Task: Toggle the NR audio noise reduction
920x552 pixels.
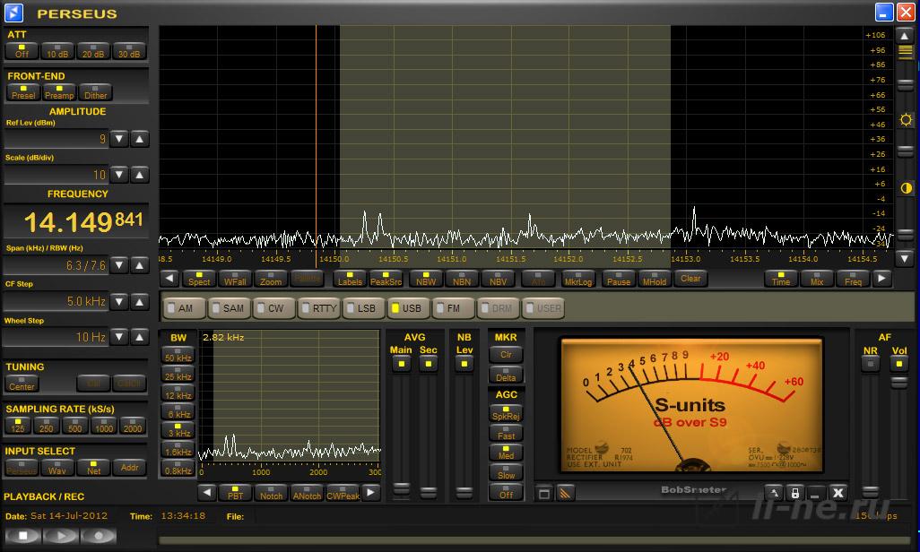Action: 870,364
